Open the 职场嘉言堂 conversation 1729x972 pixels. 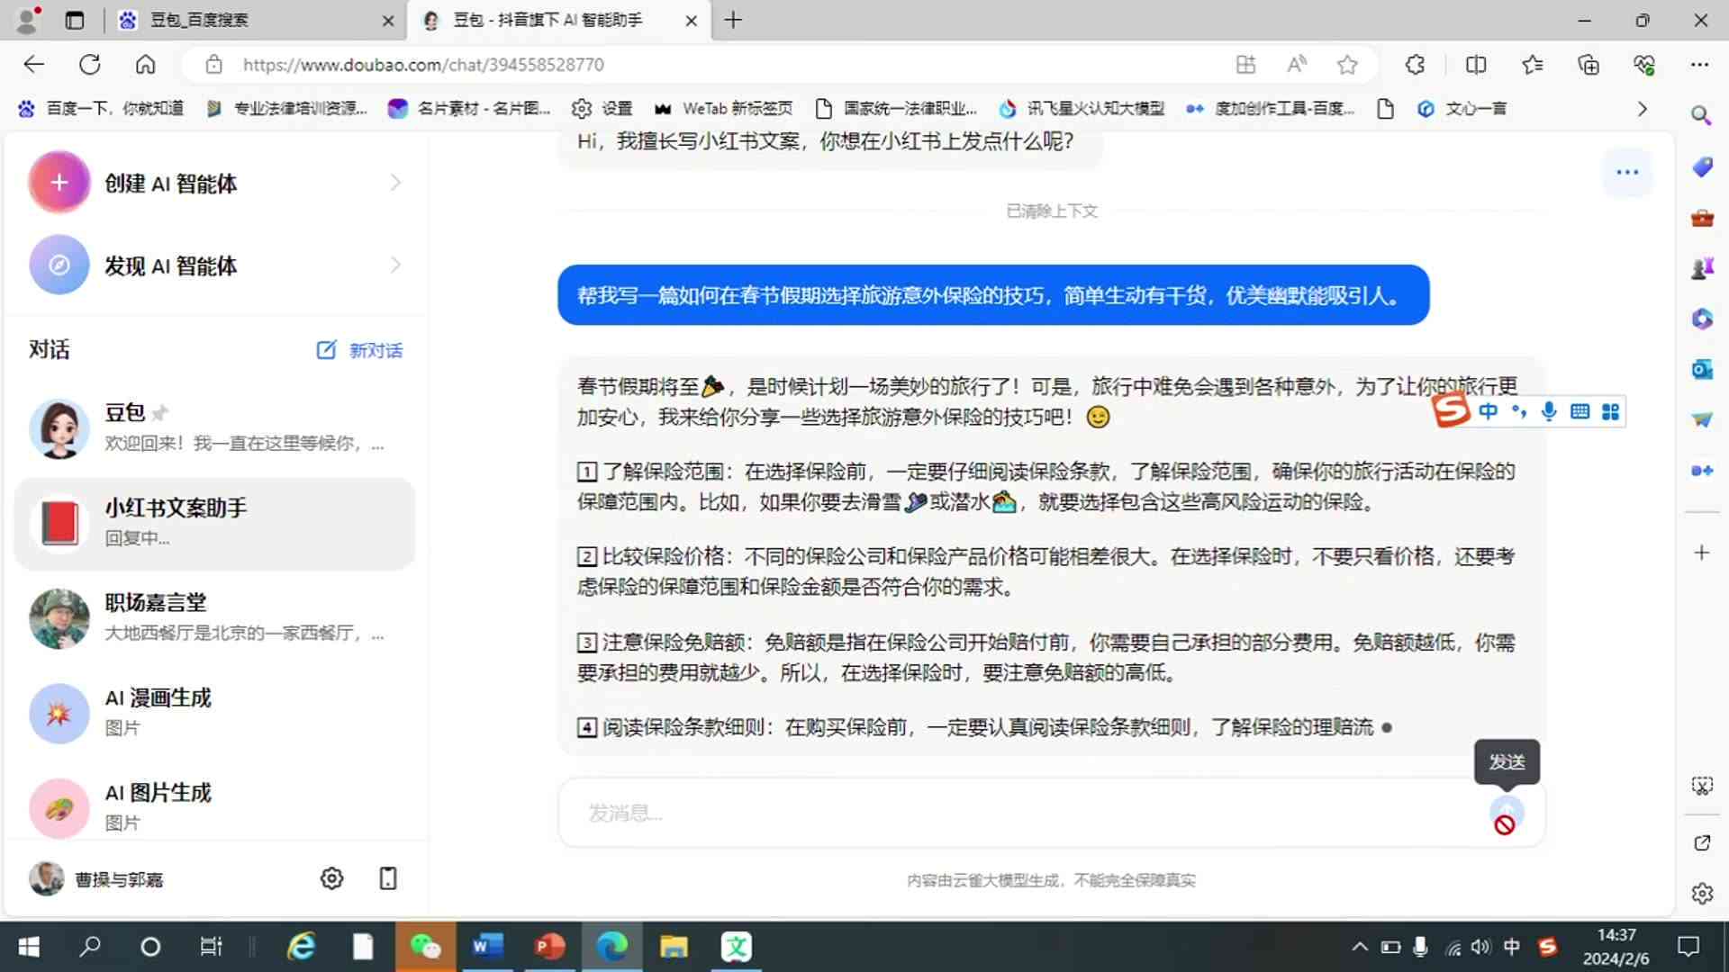[214, 617]
